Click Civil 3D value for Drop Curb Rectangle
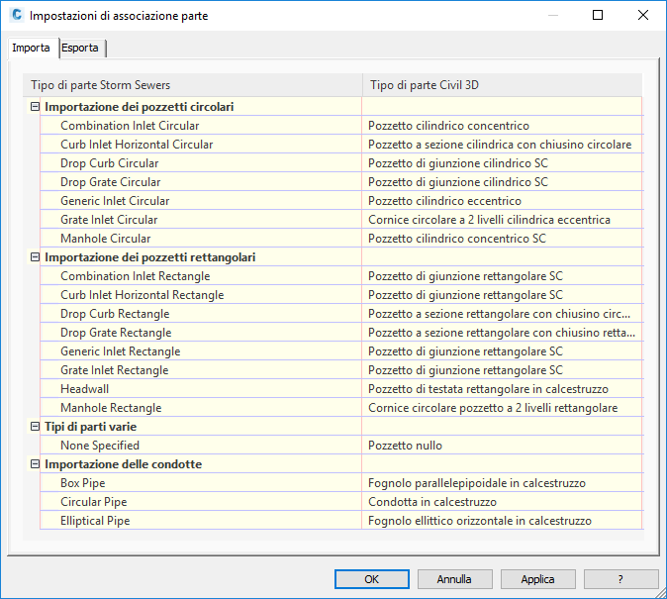Viewport: 667px width, 599px height. [503, 314]
